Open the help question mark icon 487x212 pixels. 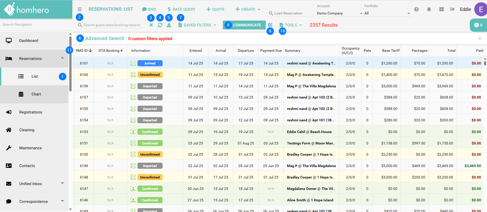coord(416,9)
